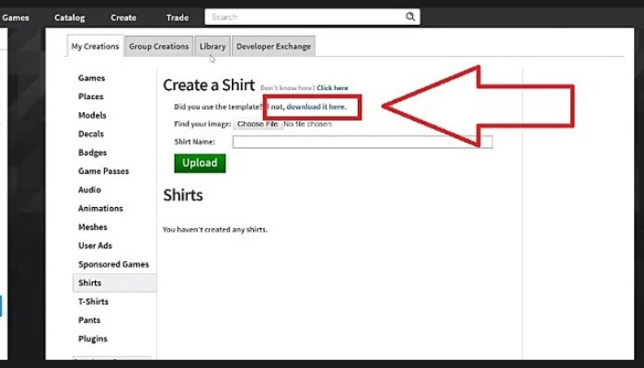Open the 'Click here' help link
This screenshot has width=644, height=368.
tap(332, 88)
